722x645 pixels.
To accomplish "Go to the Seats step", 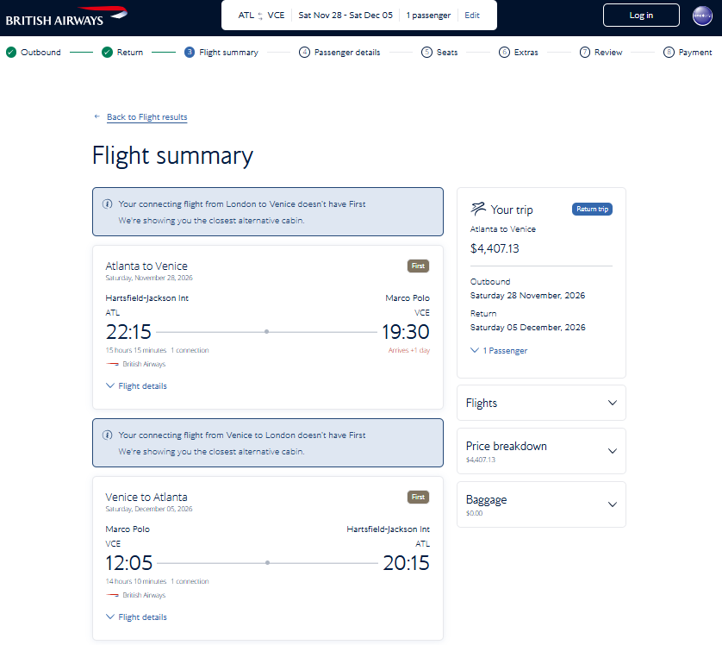I will click(439, 52).
